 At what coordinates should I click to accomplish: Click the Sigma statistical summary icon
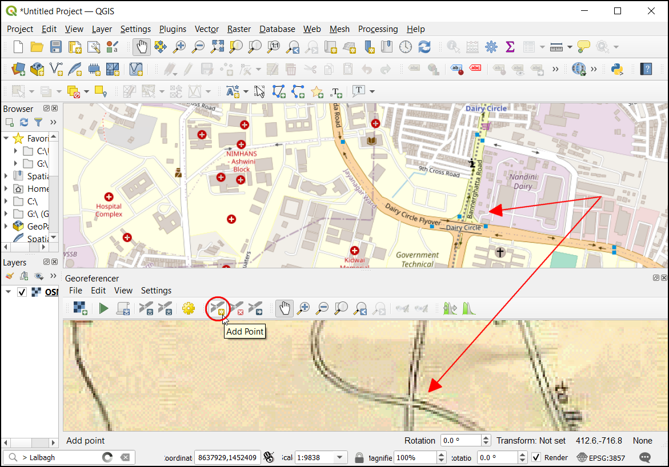[x=510, y=46]
